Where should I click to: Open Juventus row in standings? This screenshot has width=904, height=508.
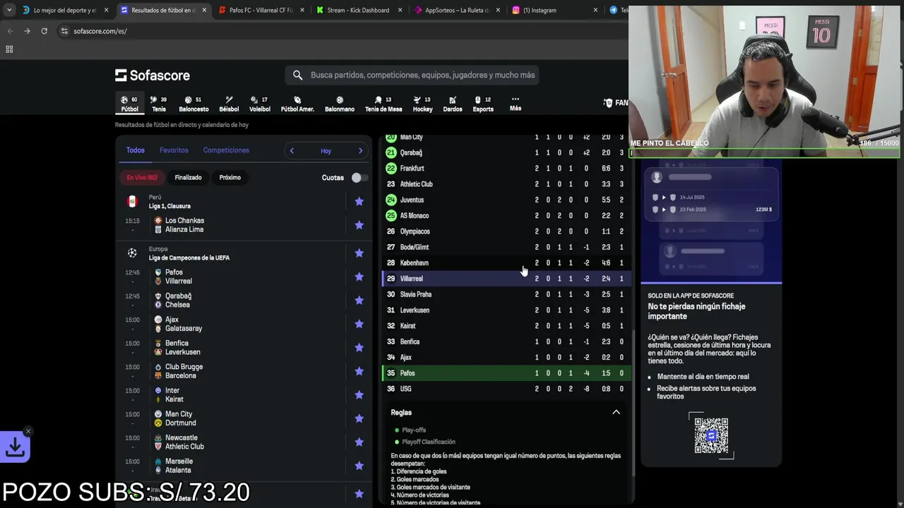coord(506,200)
